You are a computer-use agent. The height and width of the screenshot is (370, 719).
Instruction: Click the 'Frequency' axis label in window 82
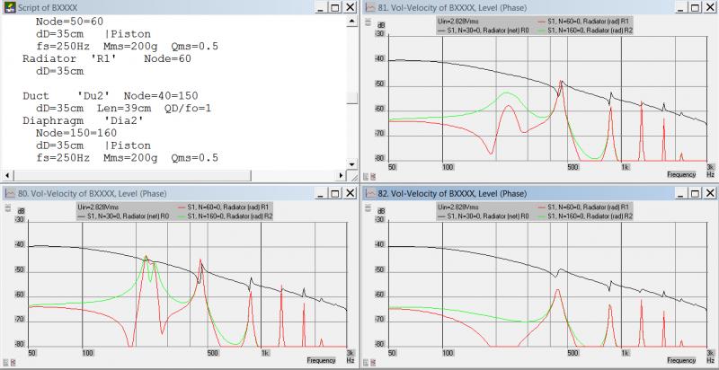pos(681,361)
